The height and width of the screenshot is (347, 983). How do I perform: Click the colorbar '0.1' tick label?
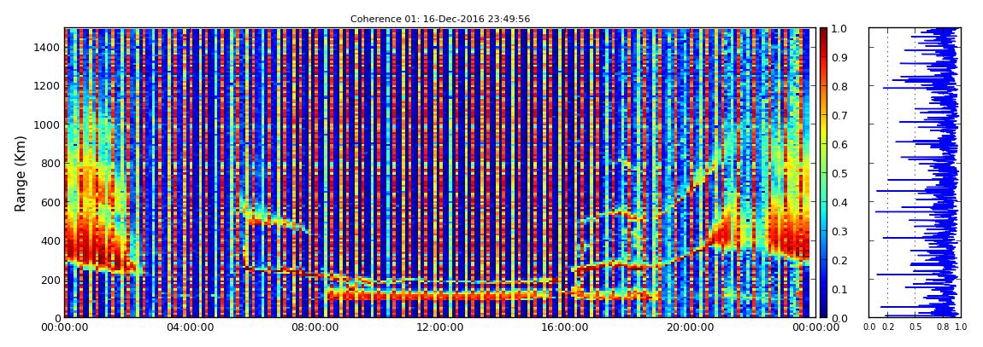point(840,290)
